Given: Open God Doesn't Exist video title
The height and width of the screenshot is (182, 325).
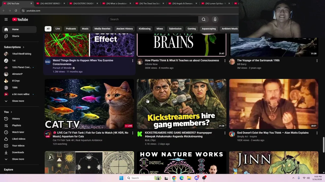Looking at the screenshot, I should [x=273, y=133].
